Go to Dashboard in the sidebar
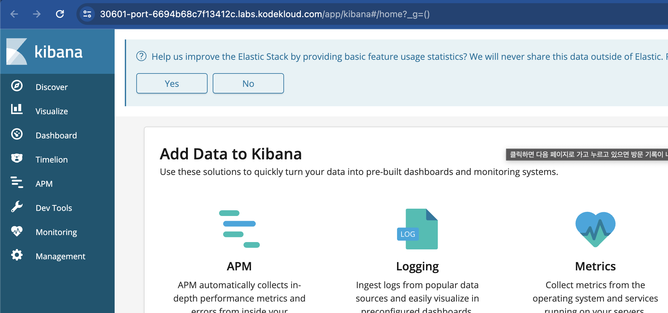 [56, 136]
